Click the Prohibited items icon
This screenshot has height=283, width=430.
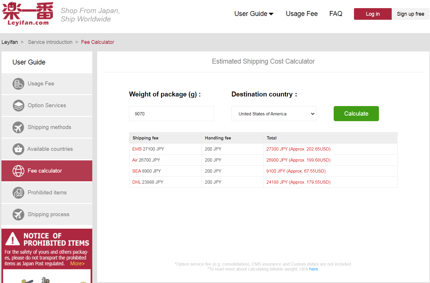point(18,193)
